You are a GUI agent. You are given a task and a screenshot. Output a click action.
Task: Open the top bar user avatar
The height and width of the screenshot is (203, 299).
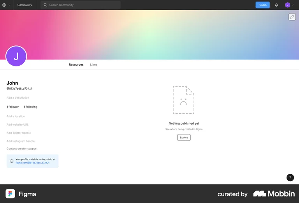pos(287,5)
